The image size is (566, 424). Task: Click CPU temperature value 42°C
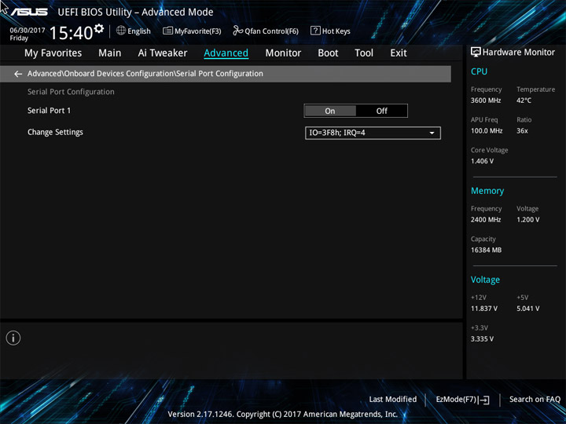coord(524,101)
